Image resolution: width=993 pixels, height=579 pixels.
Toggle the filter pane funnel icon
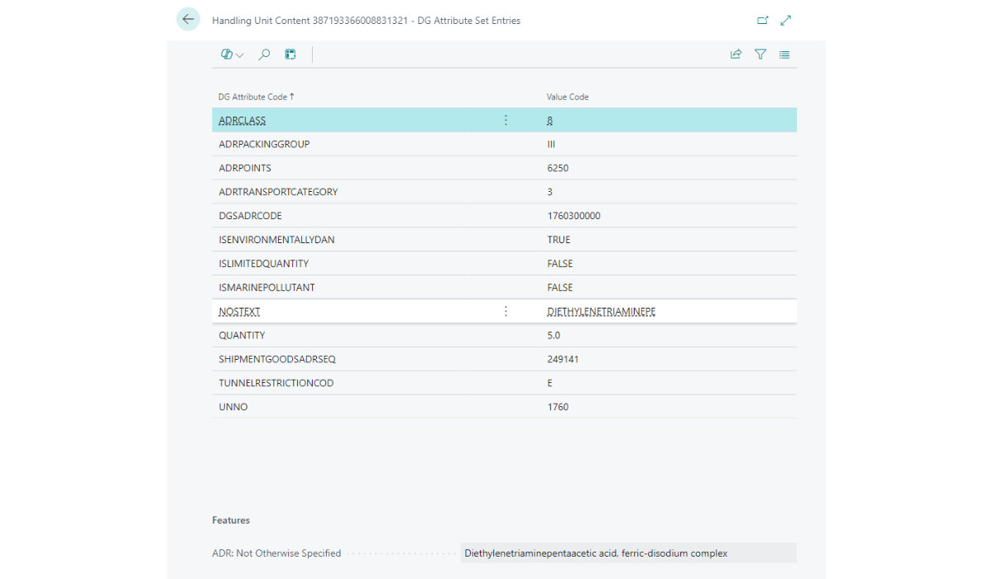pyautogui.click(x=760, y=55)
